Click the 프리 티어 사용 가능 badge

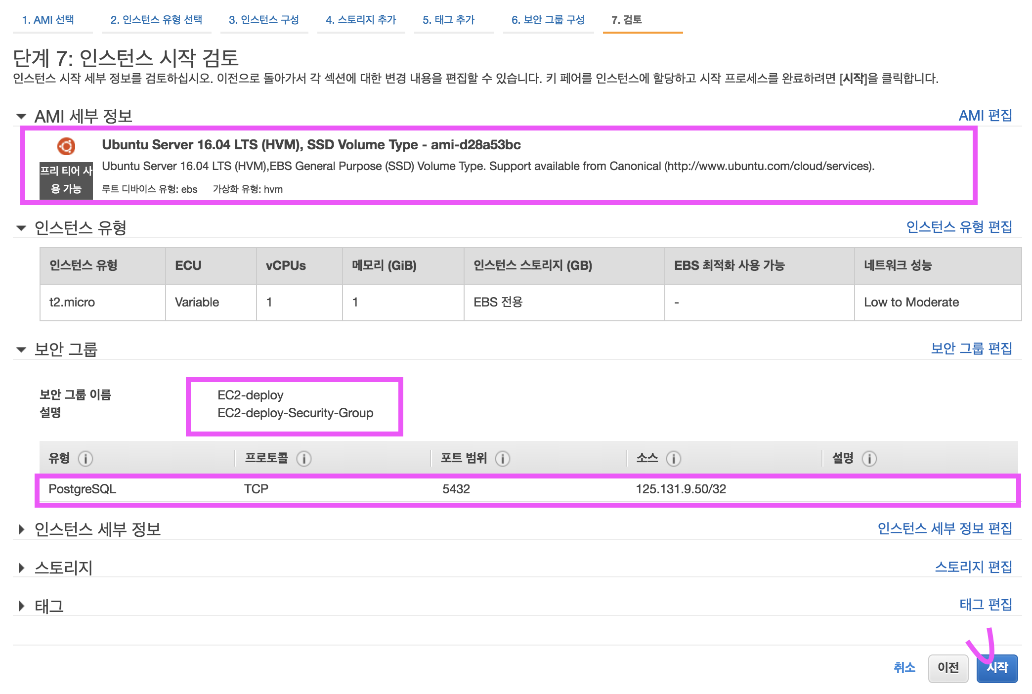[x=66, y=180]
